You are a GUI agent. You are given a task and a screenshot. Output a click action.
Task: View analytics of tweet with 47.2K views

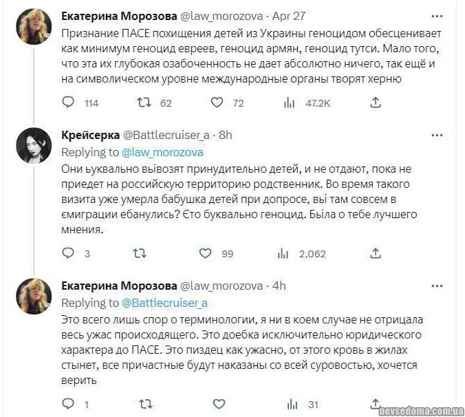290,103
